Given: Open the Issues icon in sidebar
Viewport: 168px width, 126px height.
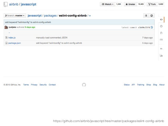Looking at the screenshot, I should [x=161, y=26].
